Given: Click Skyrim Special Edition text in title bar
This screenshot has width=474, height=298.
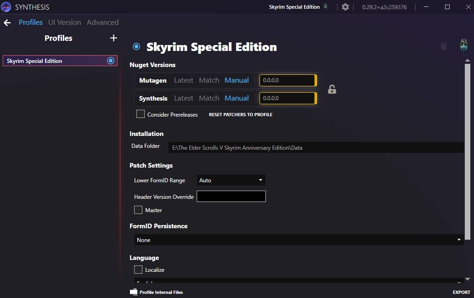Looking at the screenshot, I should click(294, 6).
